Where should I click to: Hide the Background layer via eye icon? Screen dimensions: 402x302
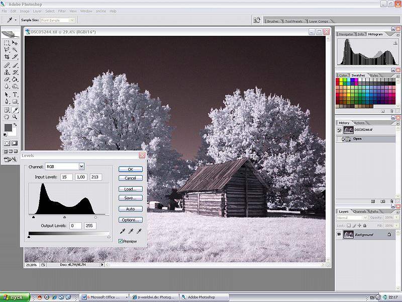pos(339,235)
